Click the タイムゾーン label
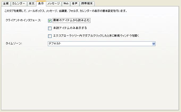 pos(14,43)
